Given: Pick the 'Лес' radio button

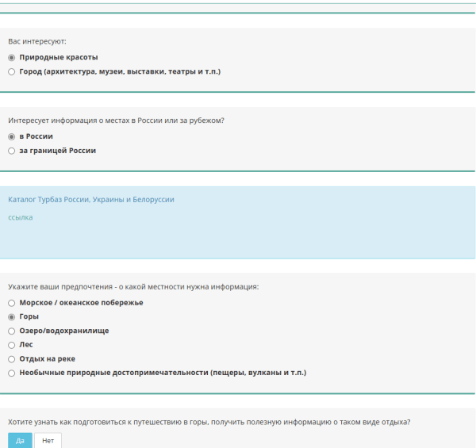Looking at the screenshot, I should [11, 345].
